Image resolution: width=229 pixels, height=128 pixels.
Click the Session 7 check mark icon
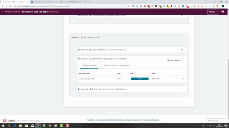[79, 59]
